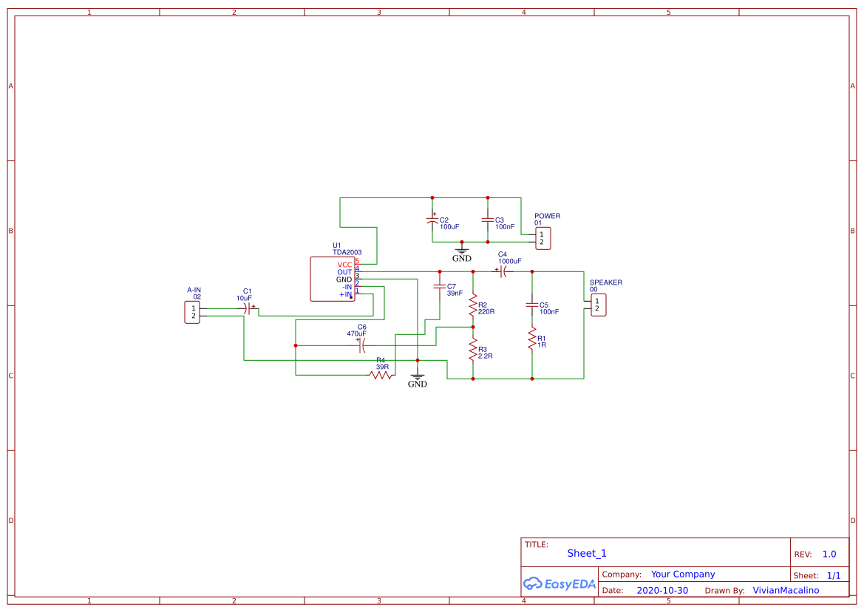Image resolution: width=864 pixels, height=613 pixels.
Task: Select resistor R1 1R symbol
Action: (x=532, y=339)
